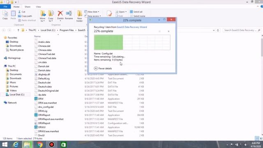Open the File menu tab
Screen dimensions: 263x148
click(5, 7)
